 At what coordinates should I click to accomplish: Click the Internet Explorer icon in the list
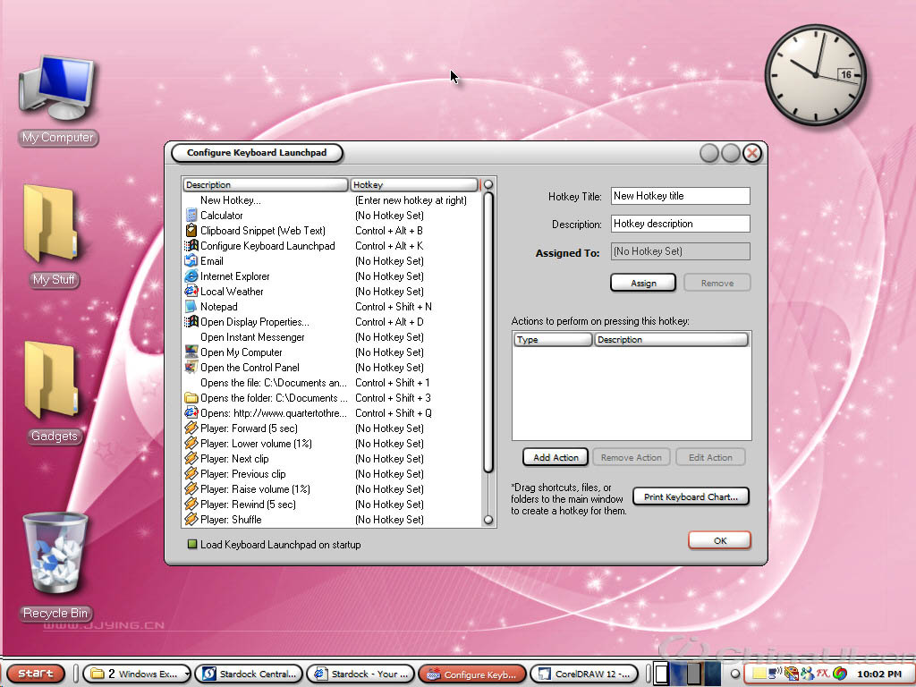tap(191, 276)
